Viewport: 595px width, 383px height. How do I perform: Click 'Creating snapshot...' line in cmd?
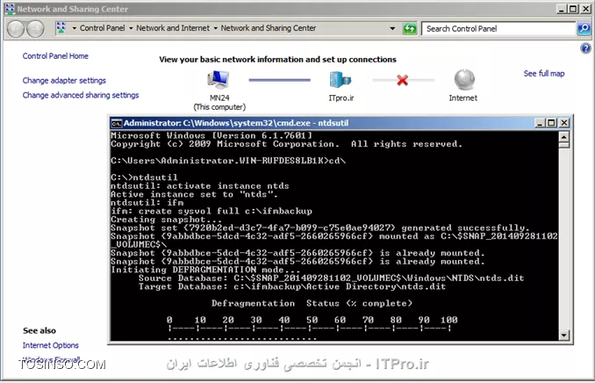(x=166, y=220)
